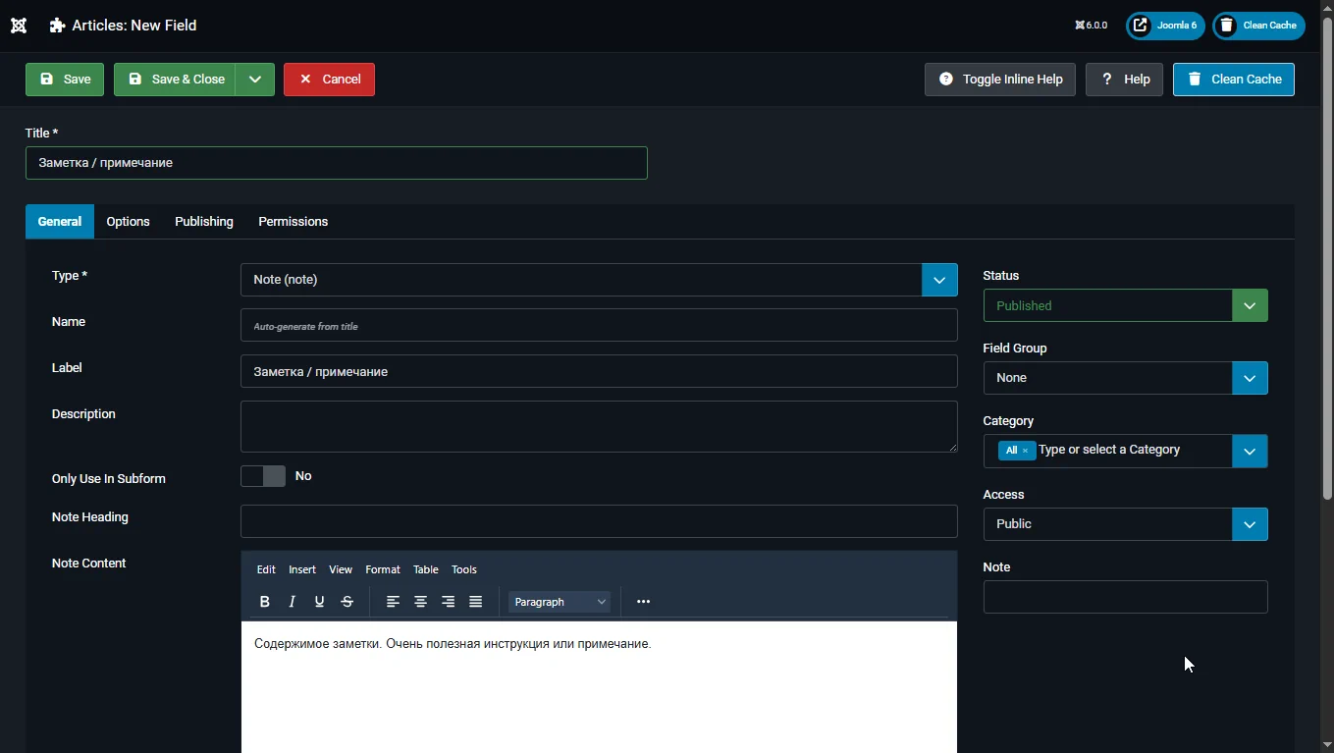Apply Strikethrough formatting in the editor
1334x753 pixels.
coord(347,601)
